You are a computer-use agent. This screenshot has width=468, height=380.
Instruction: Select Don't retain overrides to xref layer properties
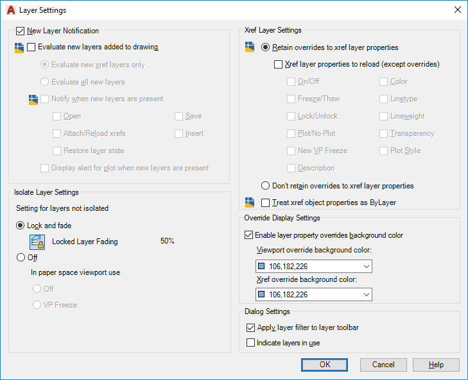(x=266, y=186)
